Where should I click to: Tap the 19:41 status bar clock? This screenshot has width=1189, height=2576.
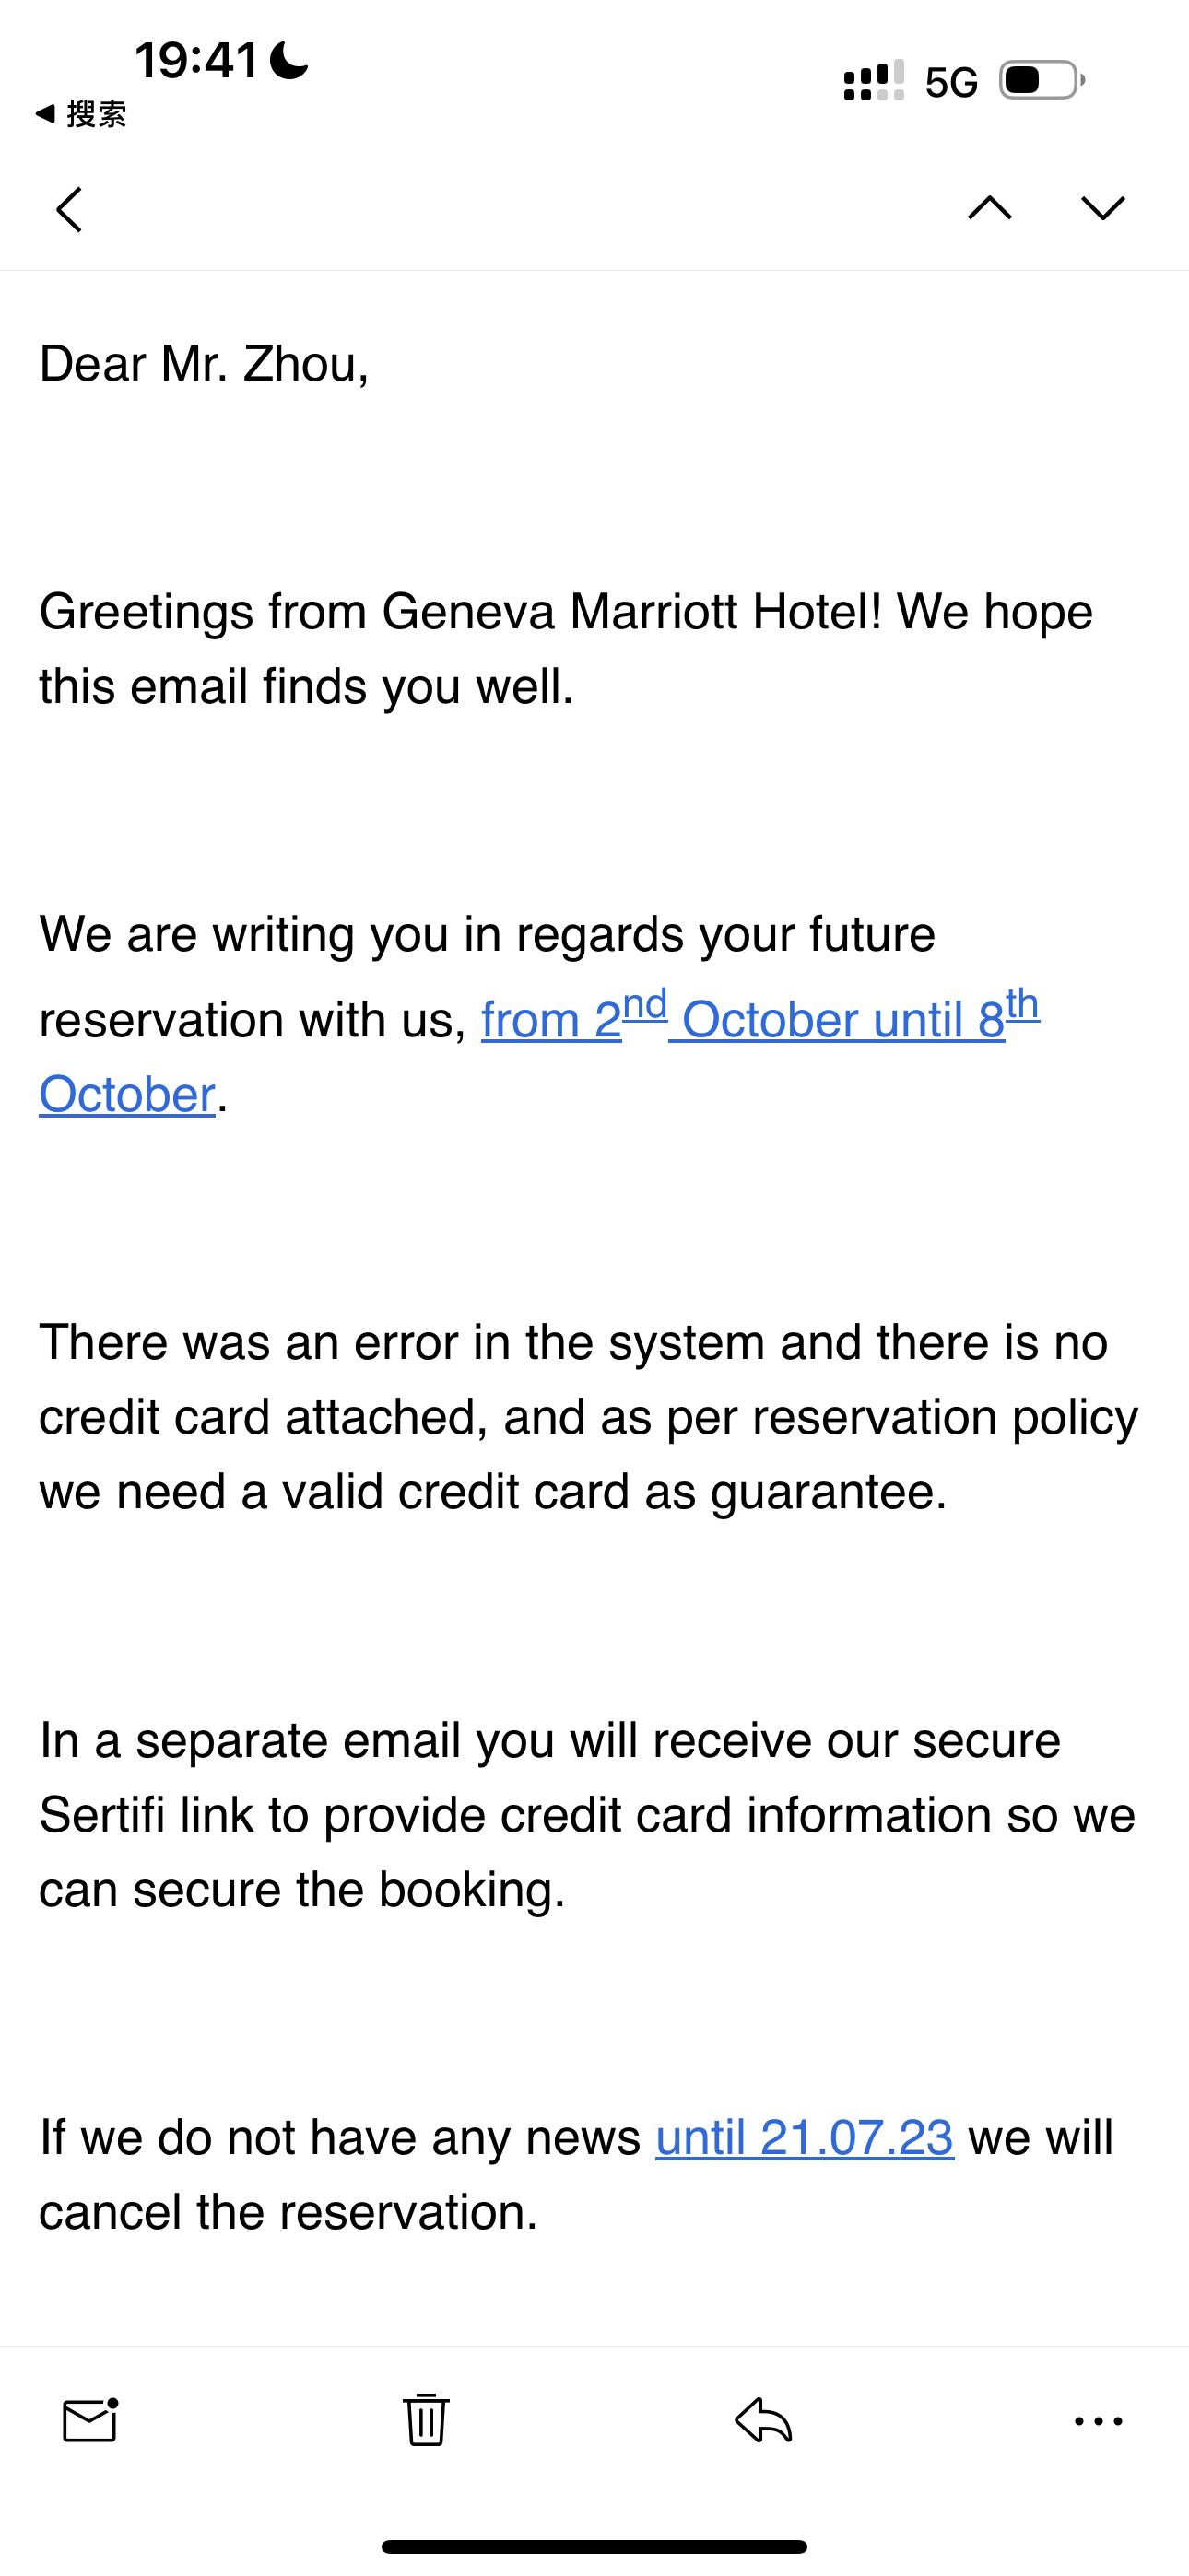pos(197,60)
